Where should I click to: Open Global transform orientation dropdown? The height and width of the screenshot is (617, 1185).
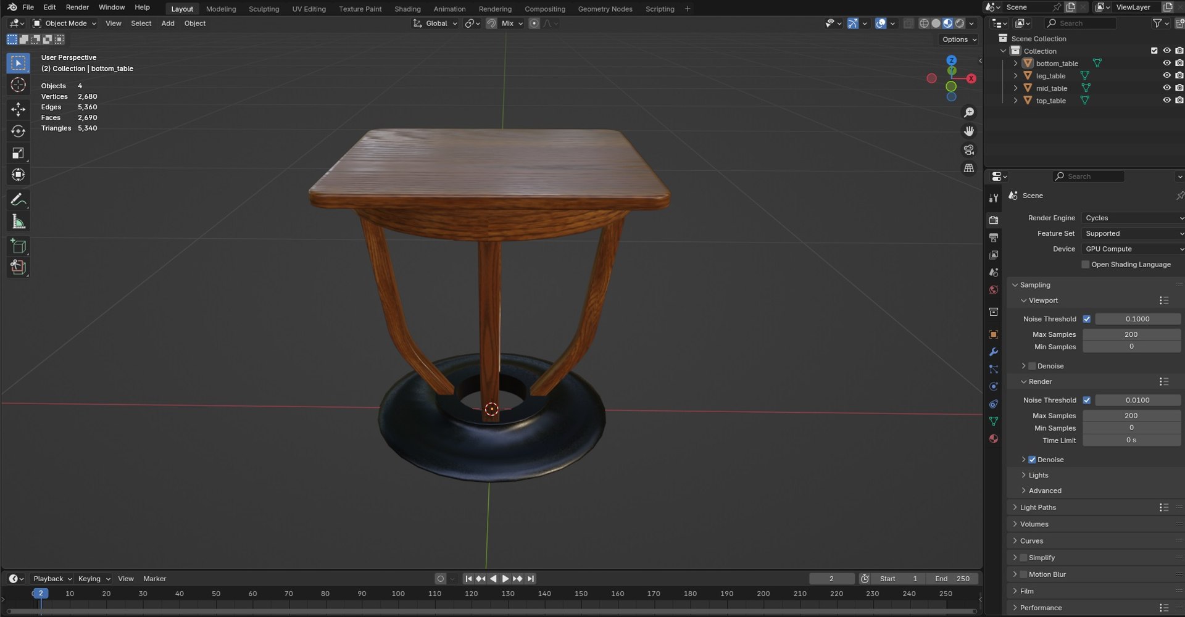tap(435, 23)
